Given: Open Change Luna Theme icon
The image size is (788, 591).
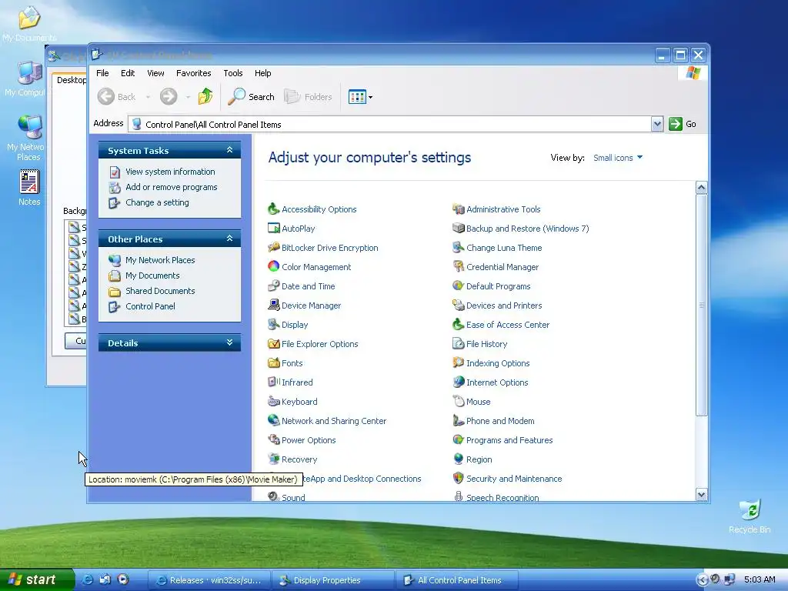Looking at the screenshot, I should (x=459, y=247).
